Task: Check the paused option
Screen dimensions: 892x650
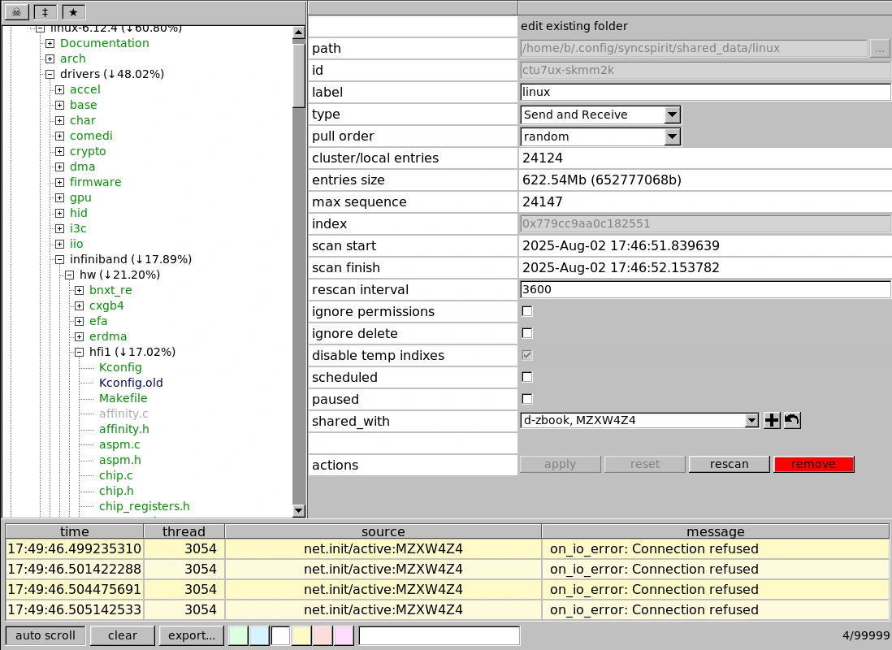Action: click(x=527, y=399)
